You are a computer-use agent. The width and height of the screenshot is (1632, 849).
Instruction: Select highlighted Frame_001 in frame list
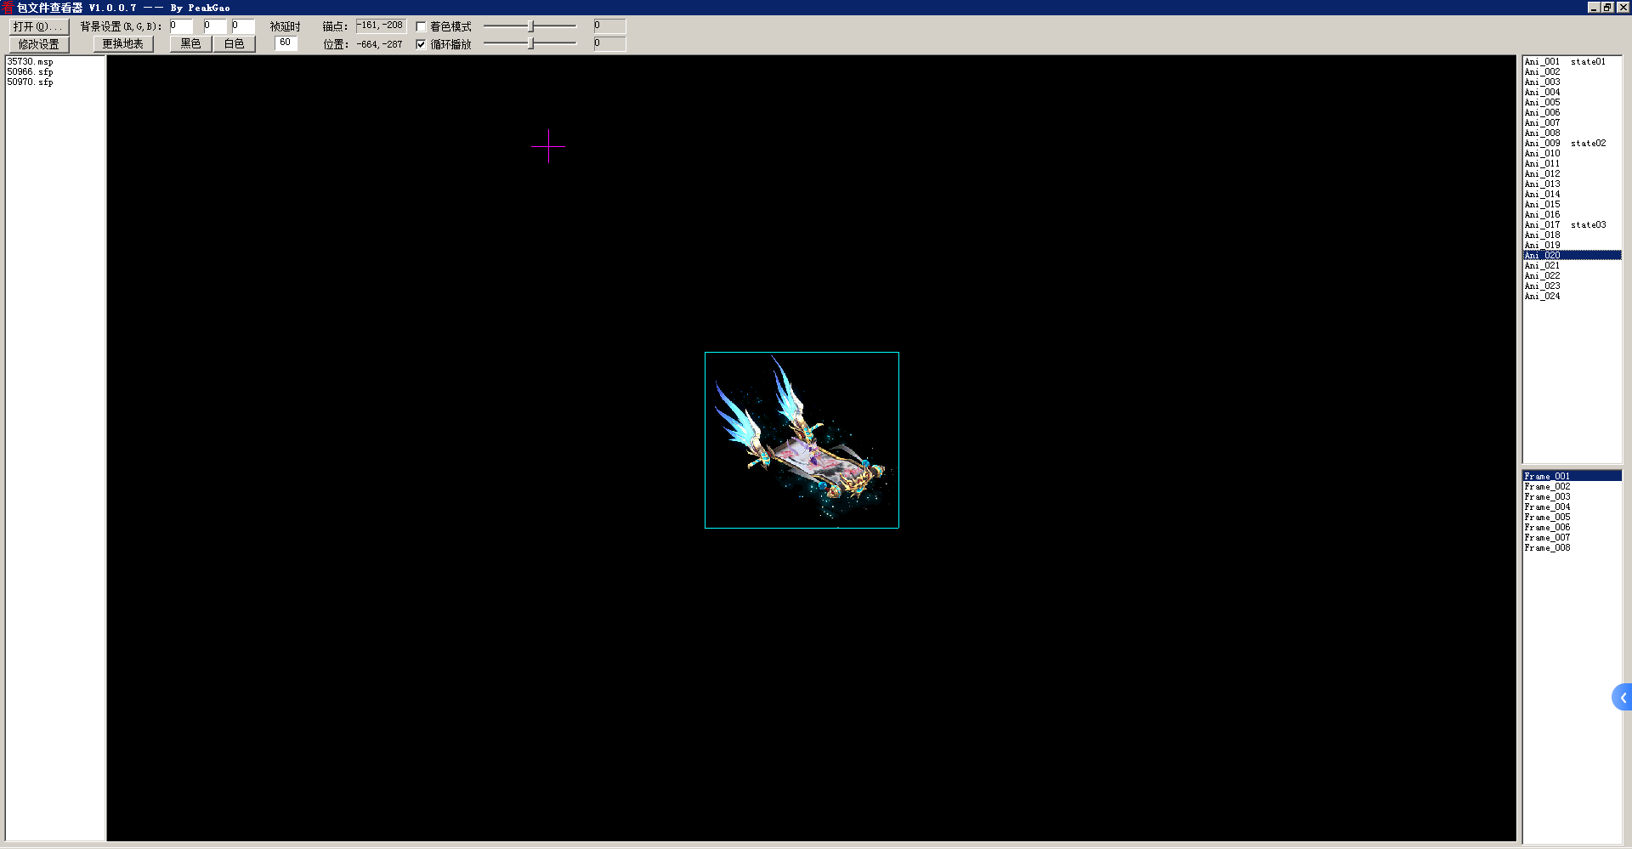pos(1572,477)
